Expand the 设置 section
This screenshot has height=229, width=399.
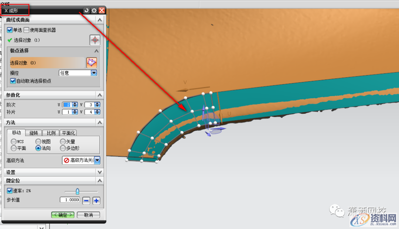pyautogui.click(x=99, y=172)
